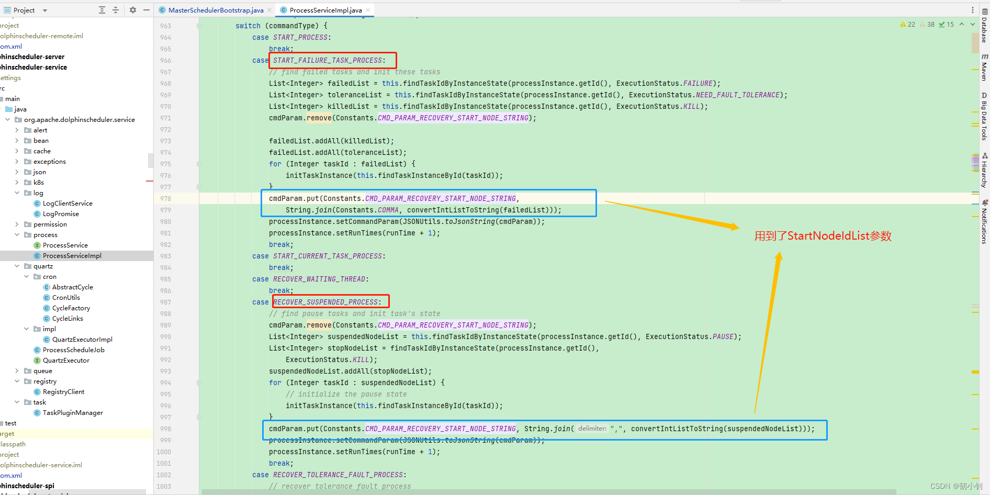Expand the json folder
The height and width of the screenshot is (495, 990).
[17, 172]
